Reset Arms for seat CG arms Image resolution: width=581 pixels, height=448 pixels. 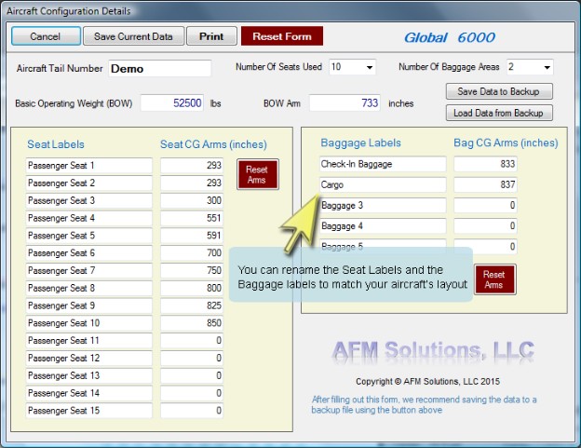coord(258,174)
